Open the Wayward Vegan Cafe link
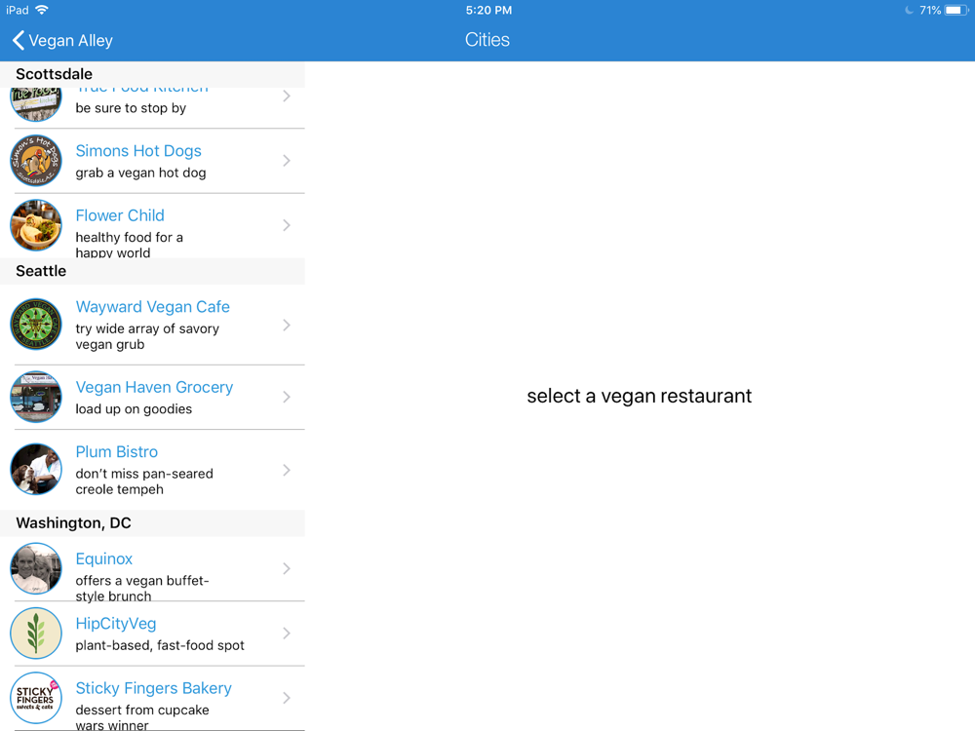Viewport: 975px width, 731px height. coord(152,307)
